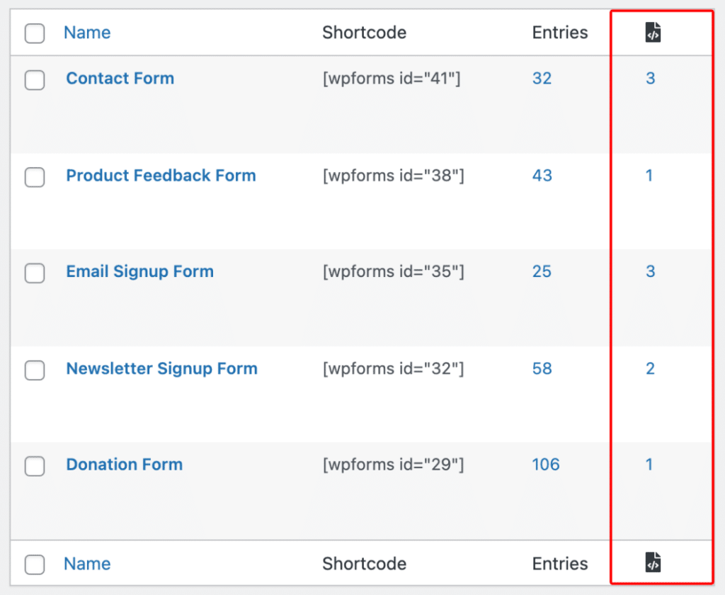
Task: Check the select-all checkbox in the header
Action: [x=34, y=33]
